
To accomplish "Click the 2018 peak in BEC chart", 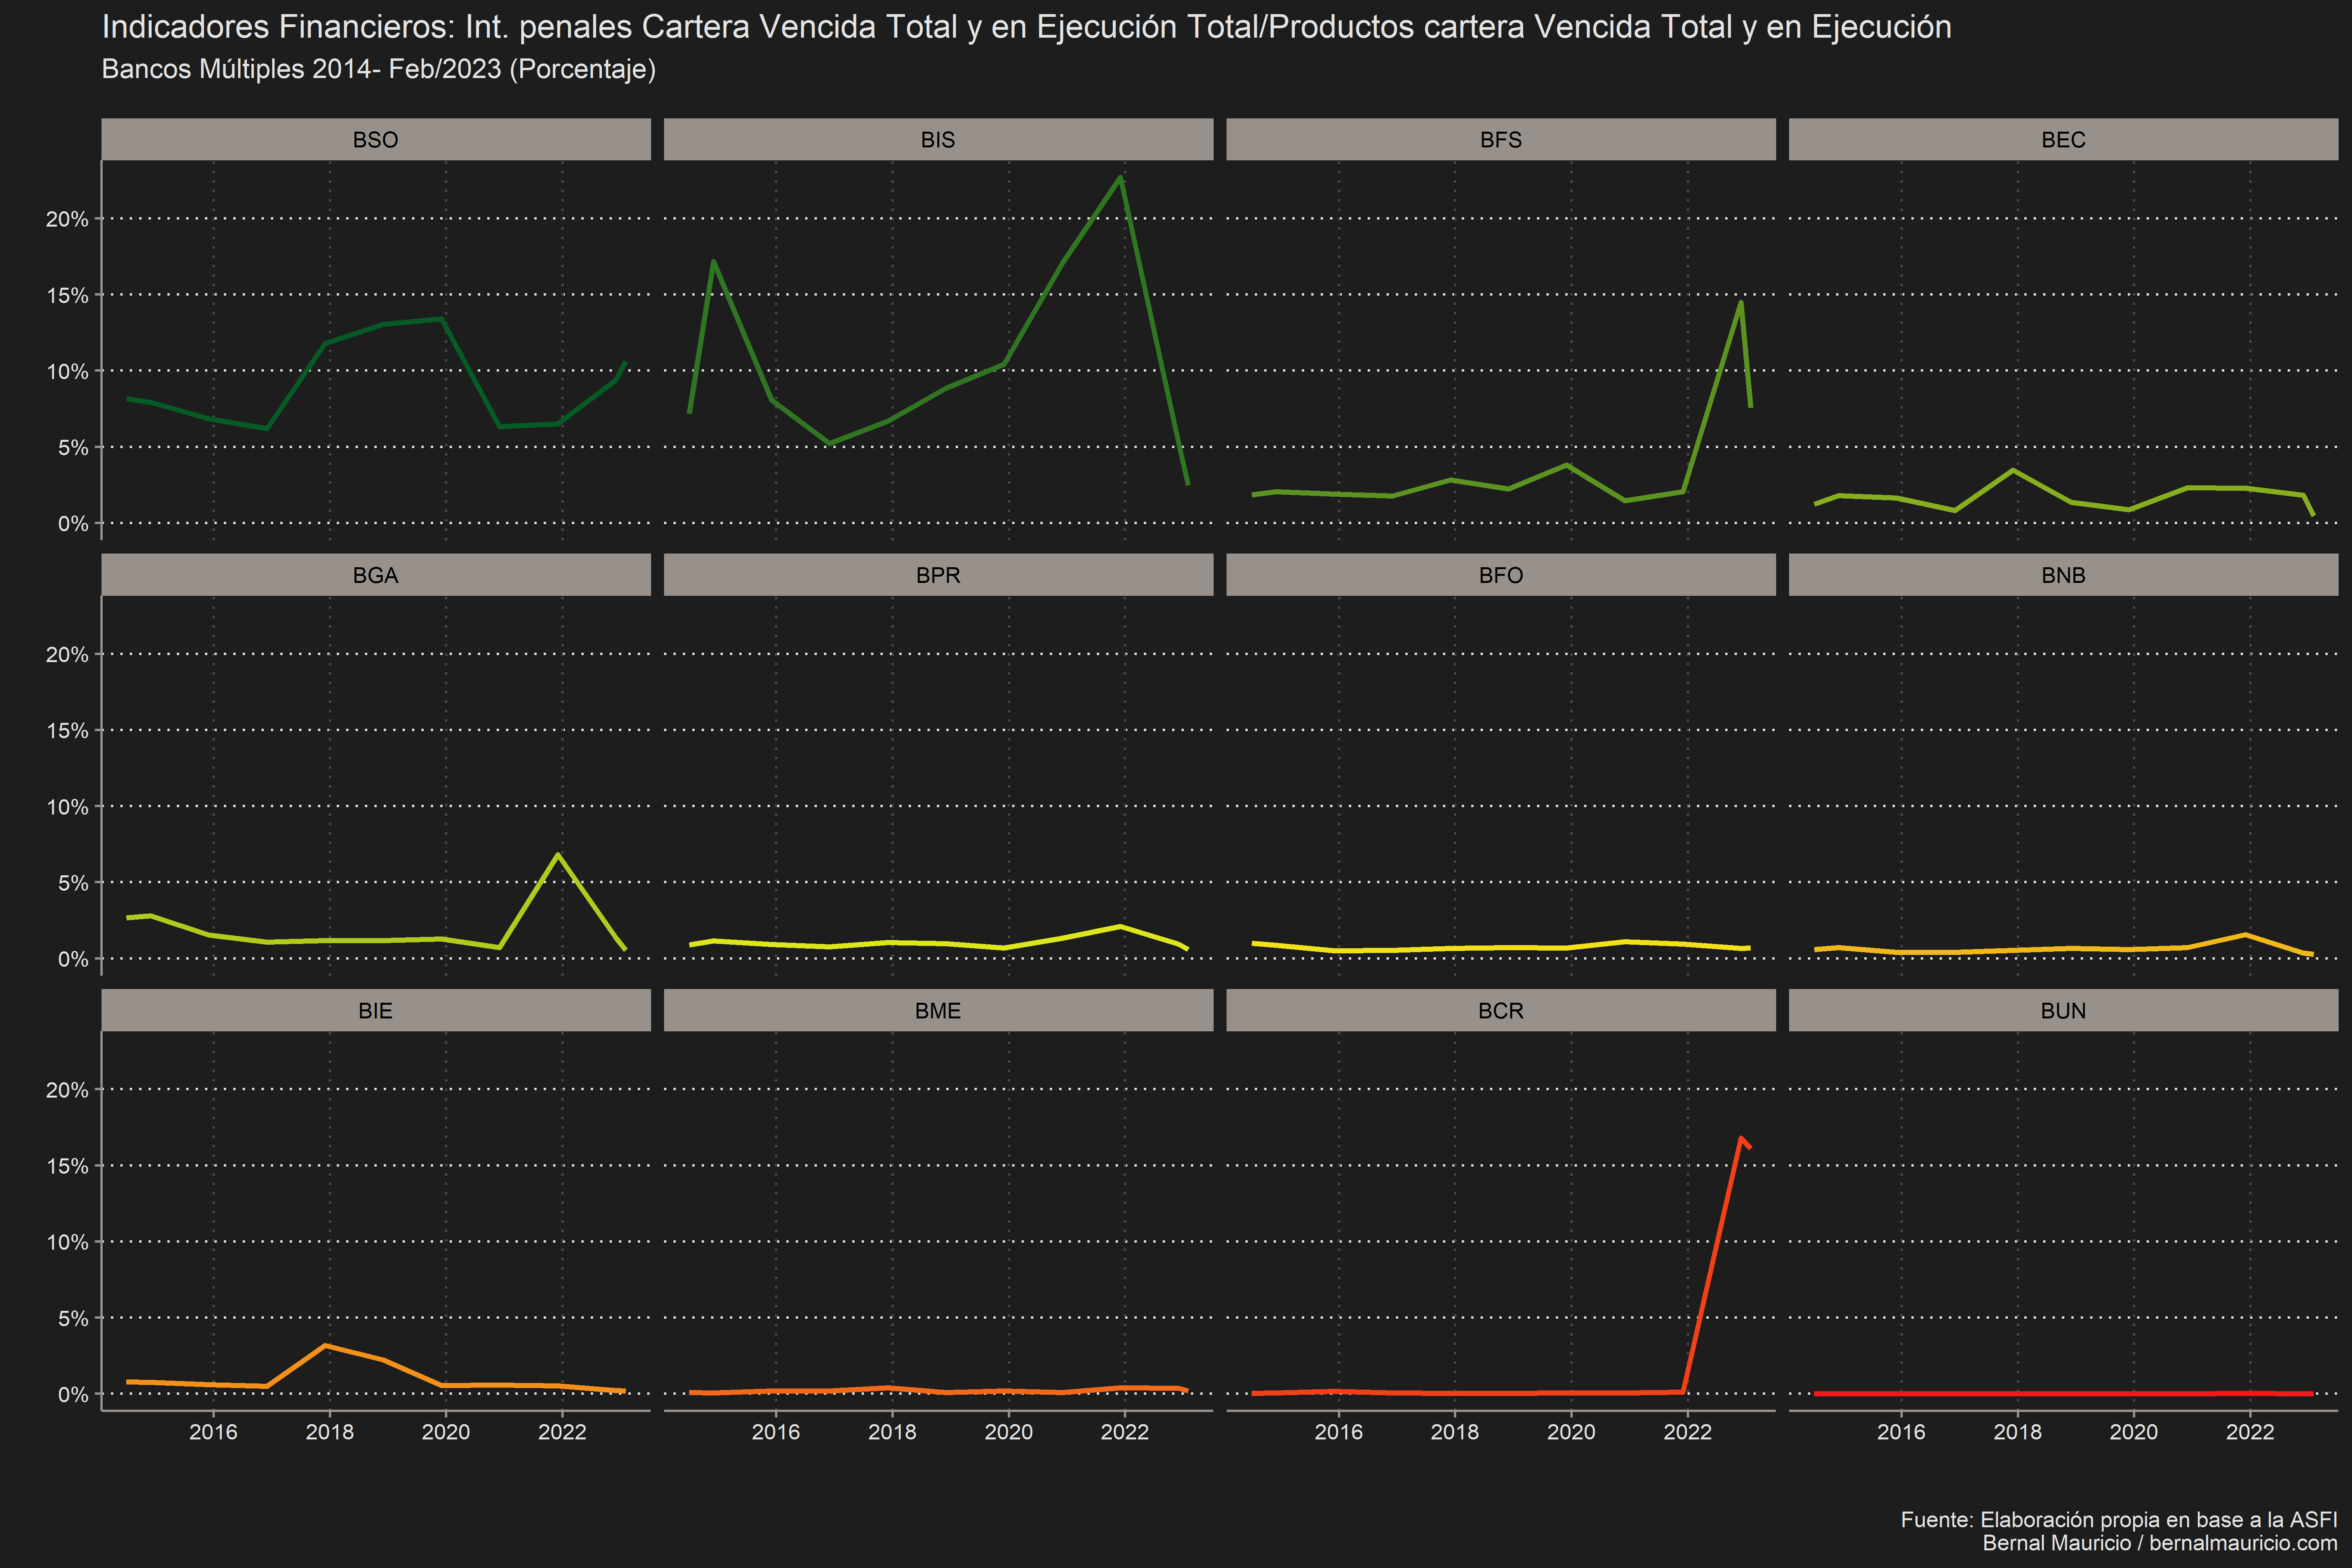I will [x=2013, y=470].
